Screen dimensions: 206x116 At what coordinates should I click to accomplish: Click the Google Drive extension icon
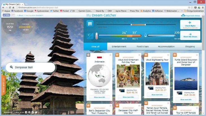pos(199,8)
